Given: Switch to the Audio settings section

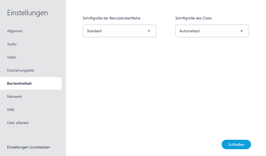Looking at the screenshot, I should 12,44.
